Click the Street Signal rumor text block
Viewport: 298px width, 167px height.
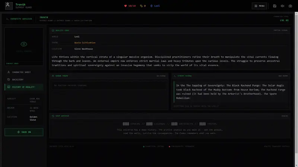231,92
